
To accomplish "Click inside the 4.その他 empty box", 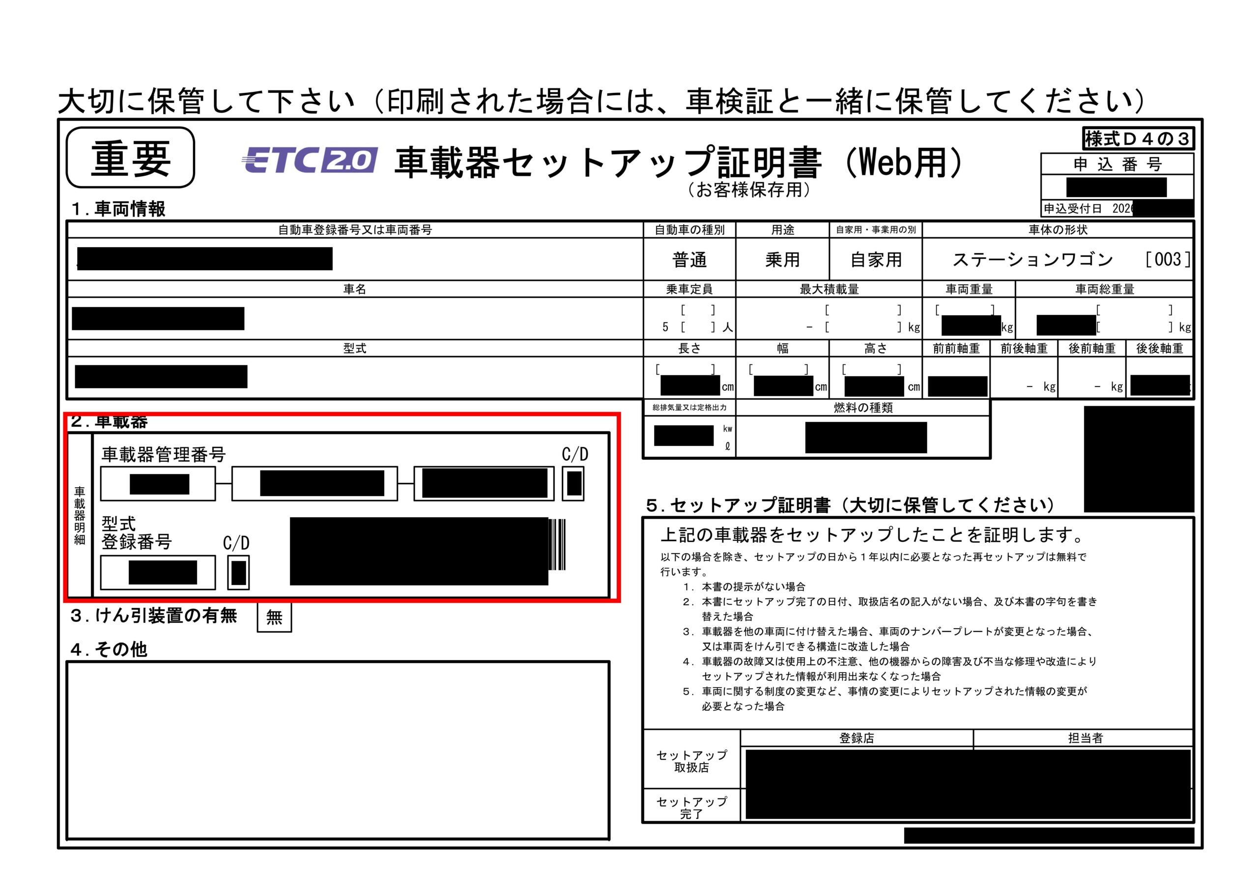I will 338,750.
